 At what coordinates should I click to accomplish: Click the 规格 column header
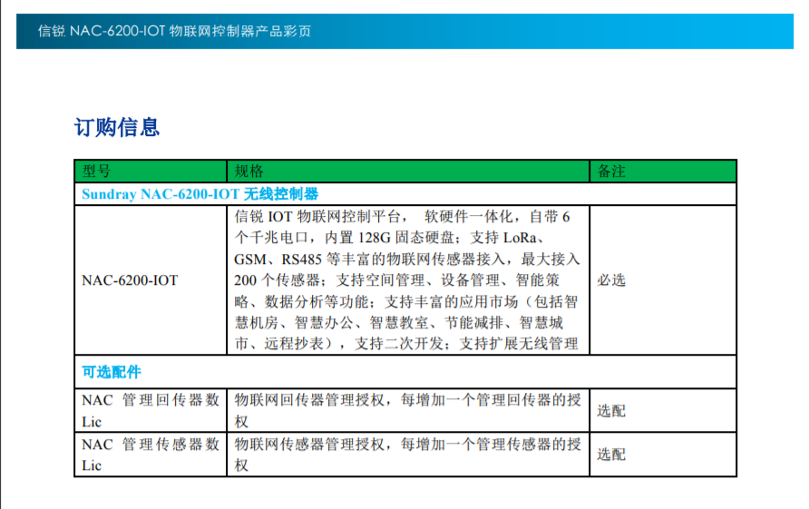pyautogui.click(x=408, y=171)
